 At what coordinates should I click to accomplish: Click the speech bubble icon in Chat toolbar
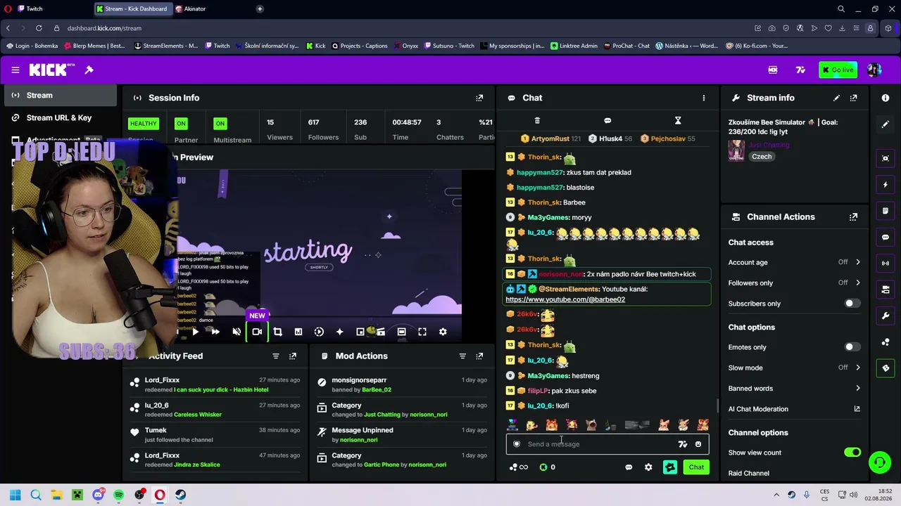607,121
